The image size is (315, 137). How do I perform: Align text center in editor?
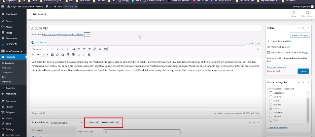pyautogui.click(x=84, y=49)
